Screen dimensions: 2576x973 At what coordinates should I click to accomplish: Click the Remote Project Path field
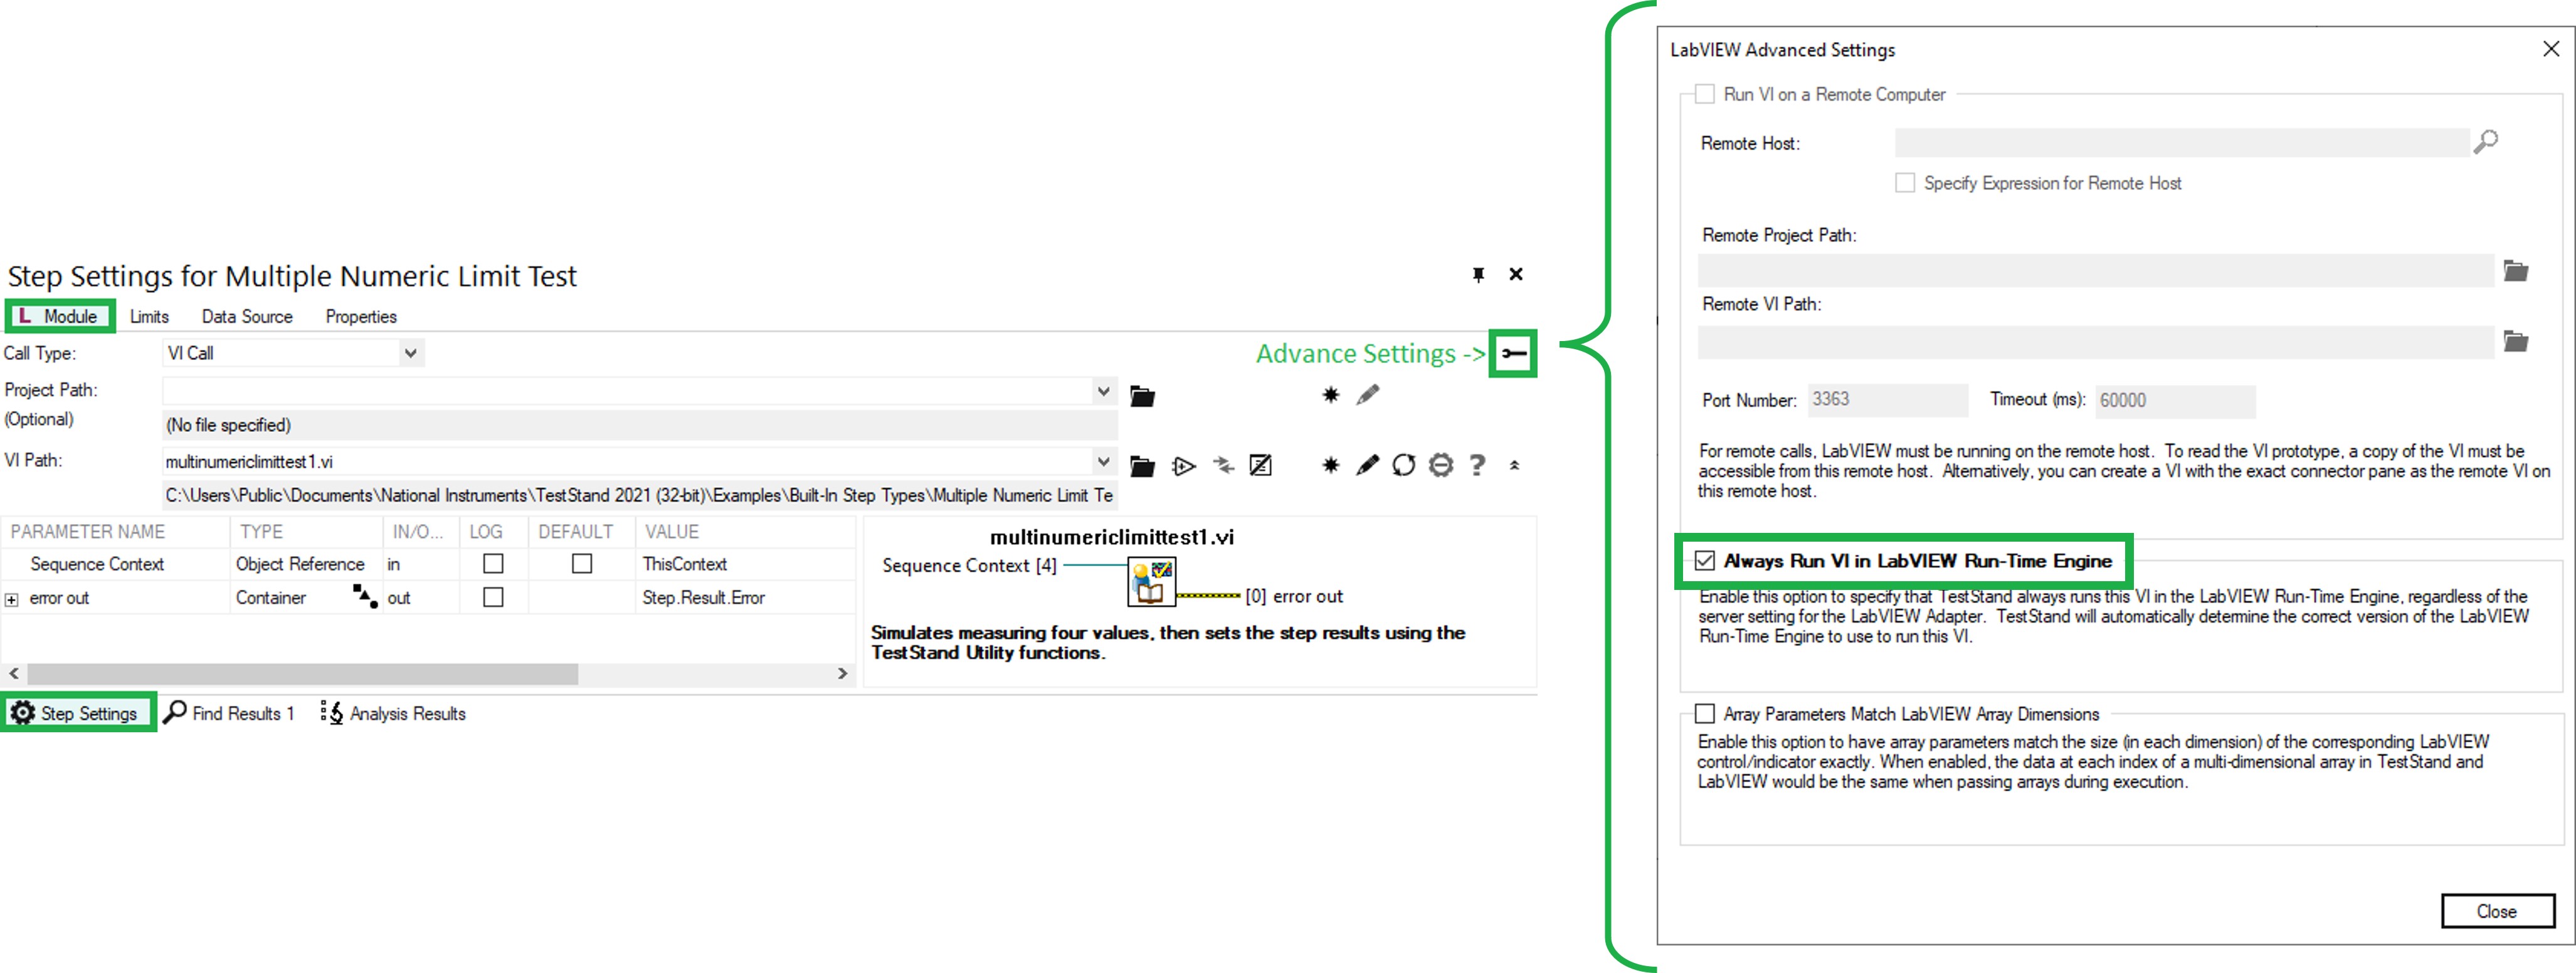coord(2095,271)
